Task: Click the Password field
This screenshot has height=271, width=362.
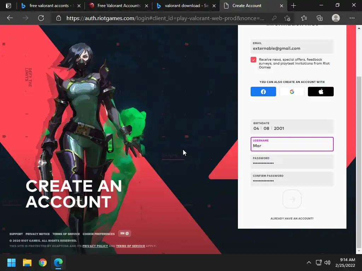Action: (292, 161)
